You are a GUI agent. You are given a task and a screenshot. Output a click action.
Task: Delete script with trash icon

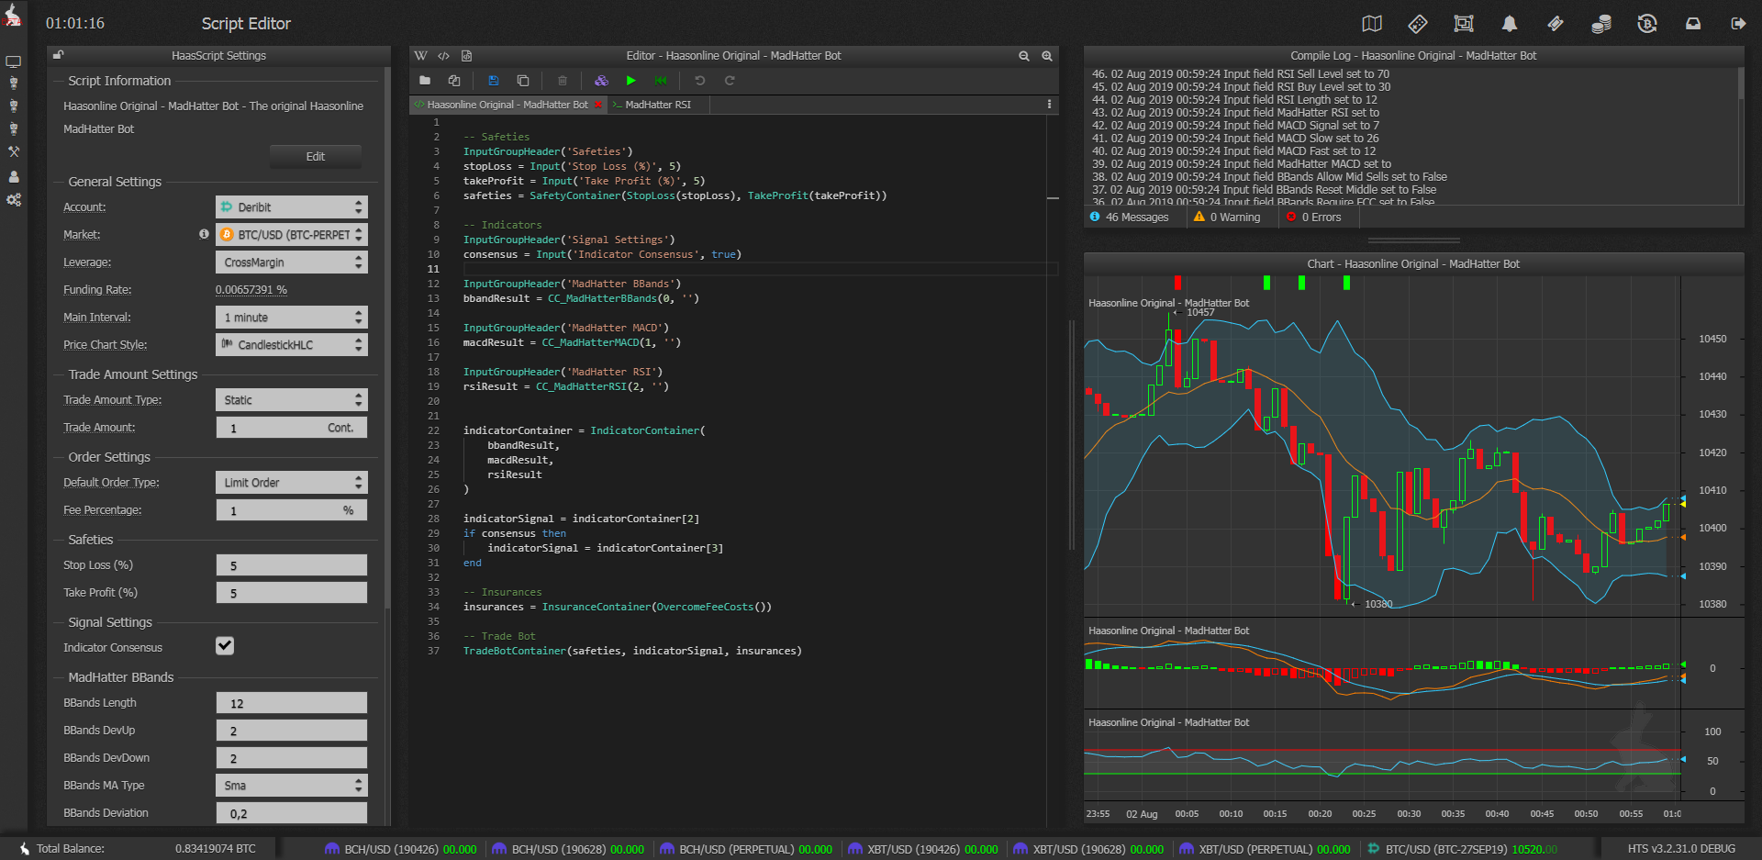(x=563, y=81)
